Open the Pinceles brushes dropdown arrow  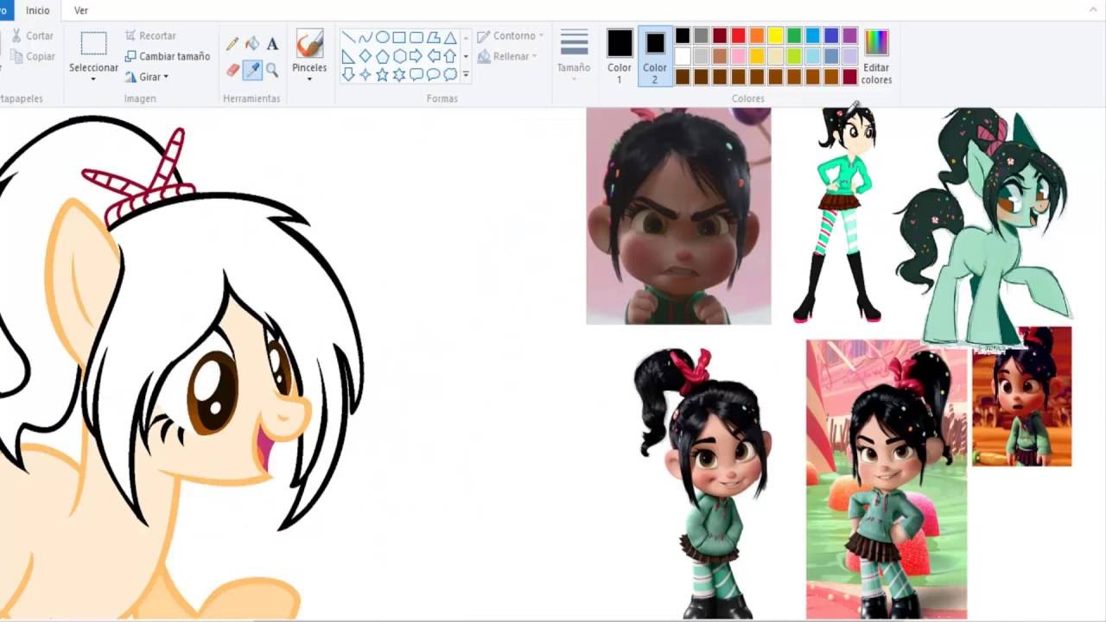[309, 79]
